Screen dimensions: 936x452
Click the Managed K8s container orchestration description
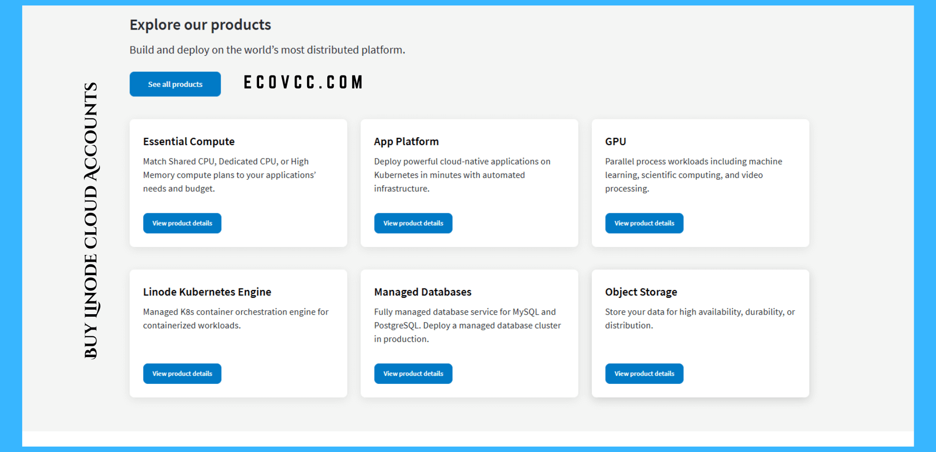tap(235, 319)
